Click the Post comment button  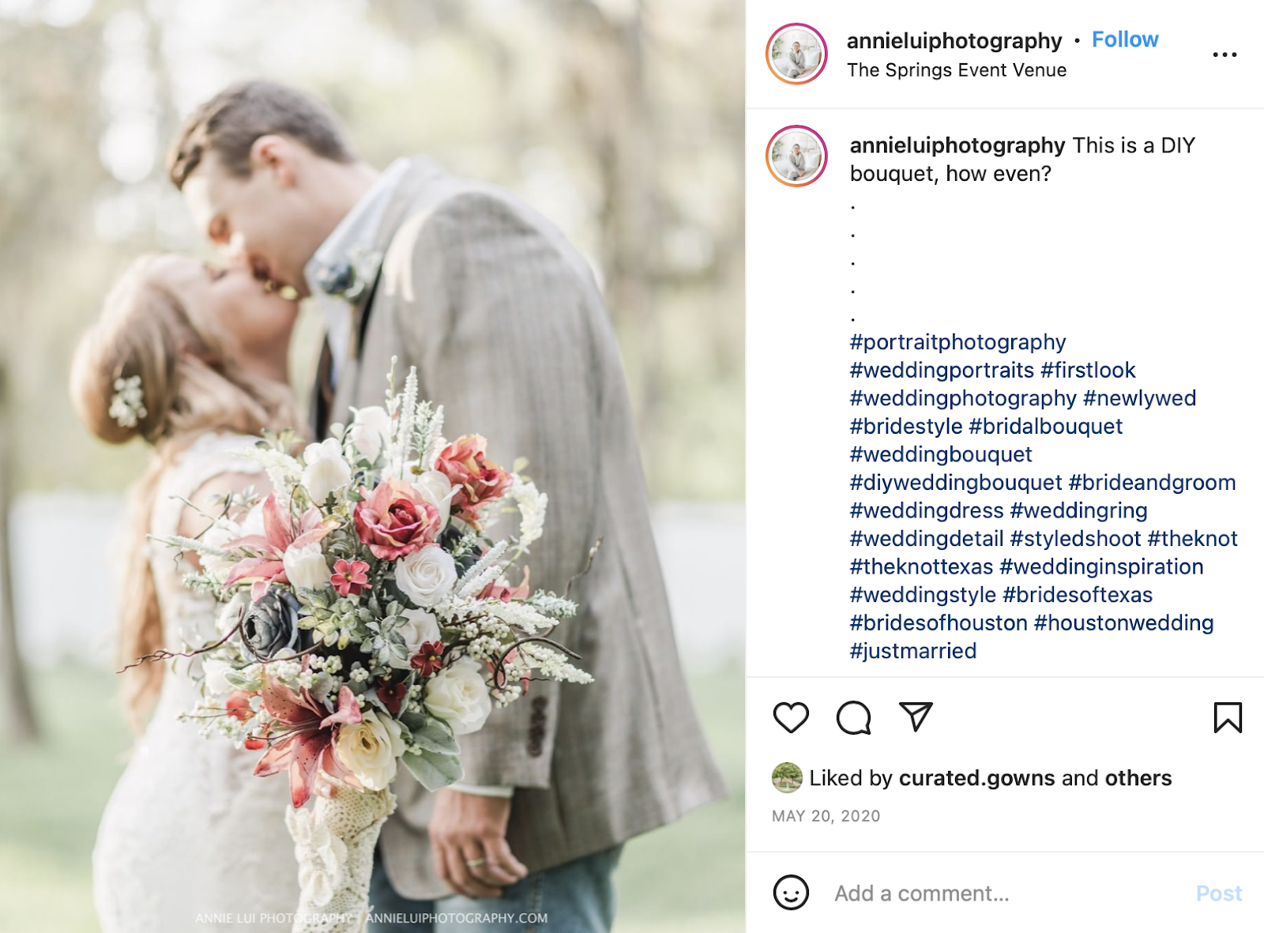pyautogui.click(x=1219, y=893)
